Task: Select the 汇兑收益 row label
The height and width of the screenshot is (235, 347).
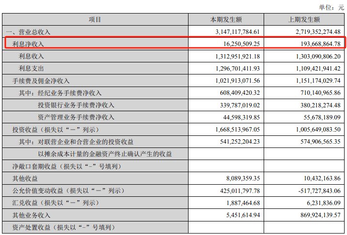Action: (x=56, y=203)
